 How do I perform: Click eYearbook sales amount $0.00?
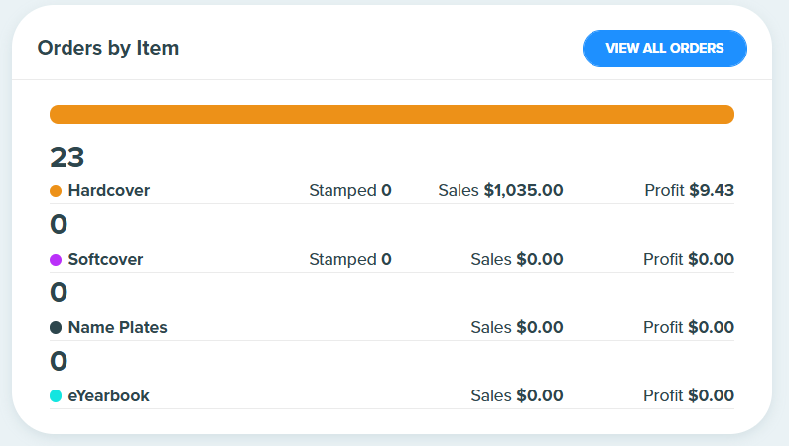(540, 395)
